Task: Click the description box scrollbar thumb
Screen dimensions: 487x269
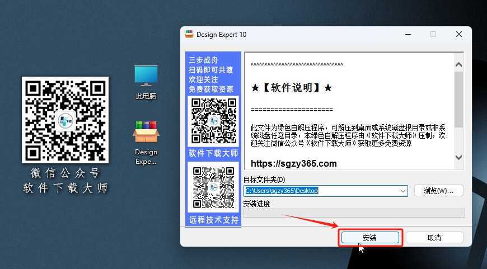Action: coord(458,100)
